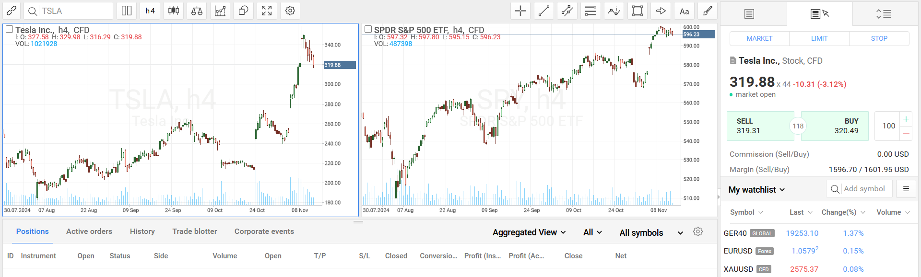Click the Add symbol search field
Viewport: 921px width, 277px height.
[x=859, y=189]
